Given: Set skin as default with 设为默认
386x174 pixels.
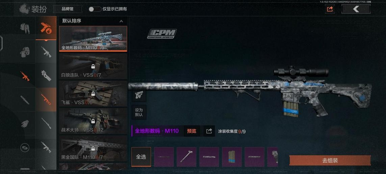Looking at the screenshot, I should click(139, 112).
